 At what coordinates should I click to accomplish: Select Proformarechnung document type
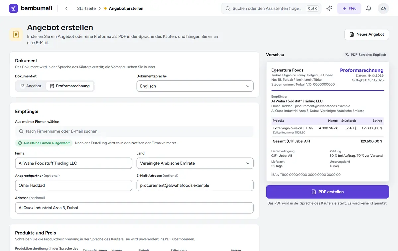pos(70,86)
